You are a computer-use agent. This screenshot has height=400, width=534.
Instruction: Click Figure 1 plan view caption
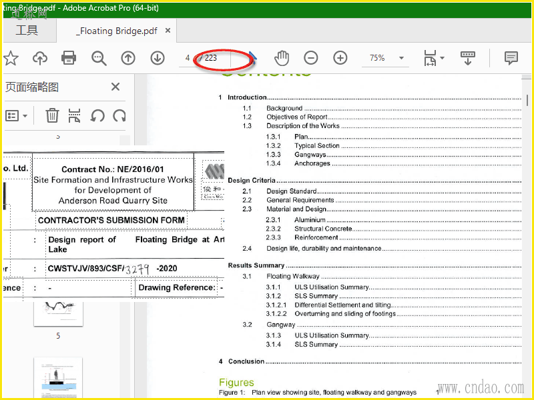click(x=318, y=392)
